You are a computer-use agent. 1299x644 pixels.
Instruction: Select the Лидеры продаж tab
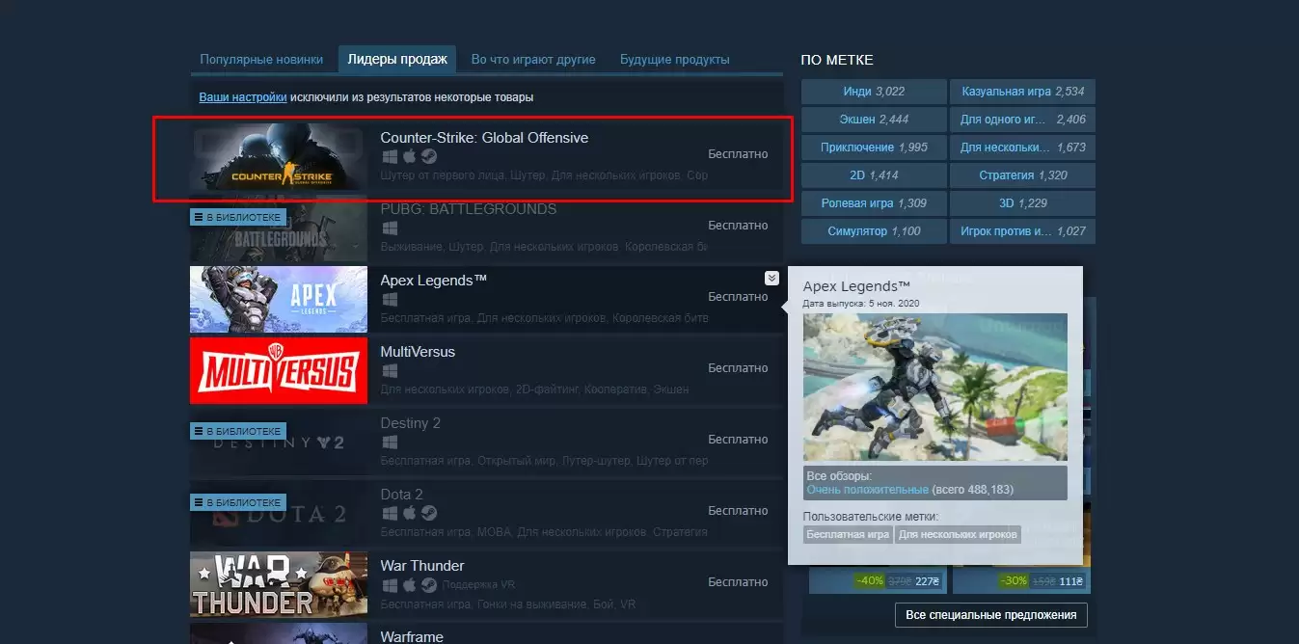397,60
